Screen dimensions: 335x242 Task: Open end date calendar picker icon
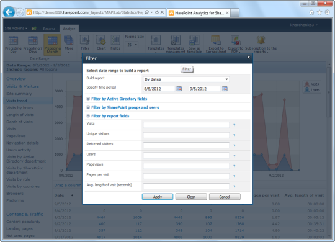[225, 89]
